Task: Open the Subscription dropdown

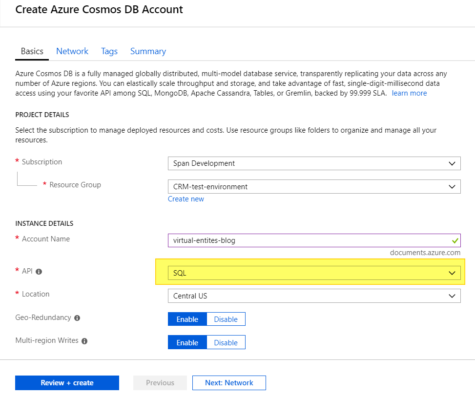Action: [314, 163]
